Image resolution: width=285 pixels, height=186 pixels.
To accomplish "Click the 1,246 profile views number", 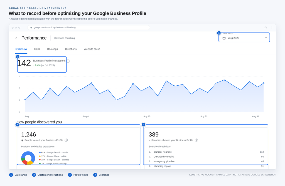I will point(29,134).
